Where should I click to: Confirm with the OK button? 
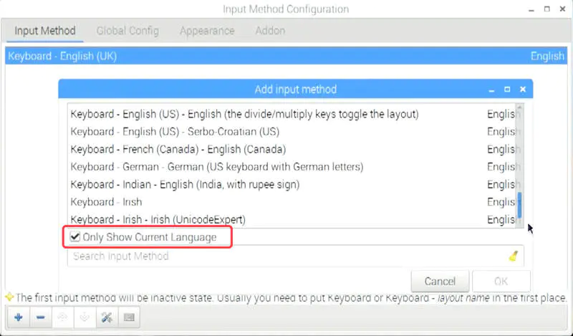click(501, 281)
